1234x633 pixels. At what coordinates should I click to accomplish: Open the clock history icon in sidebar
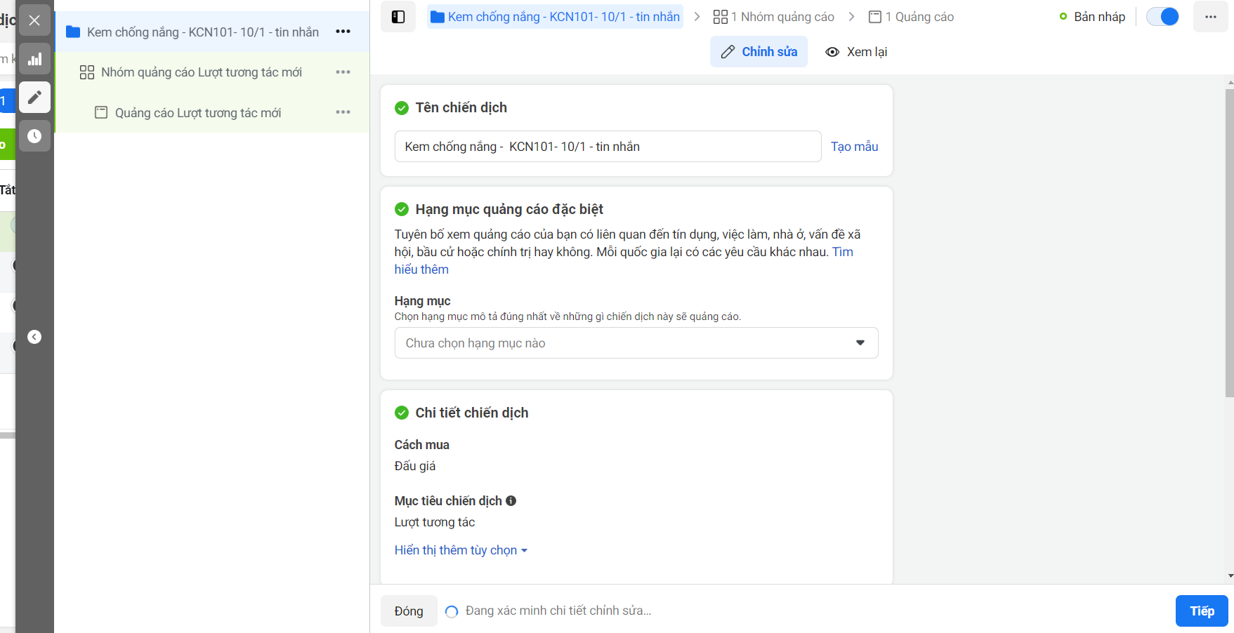coord(34,136)
